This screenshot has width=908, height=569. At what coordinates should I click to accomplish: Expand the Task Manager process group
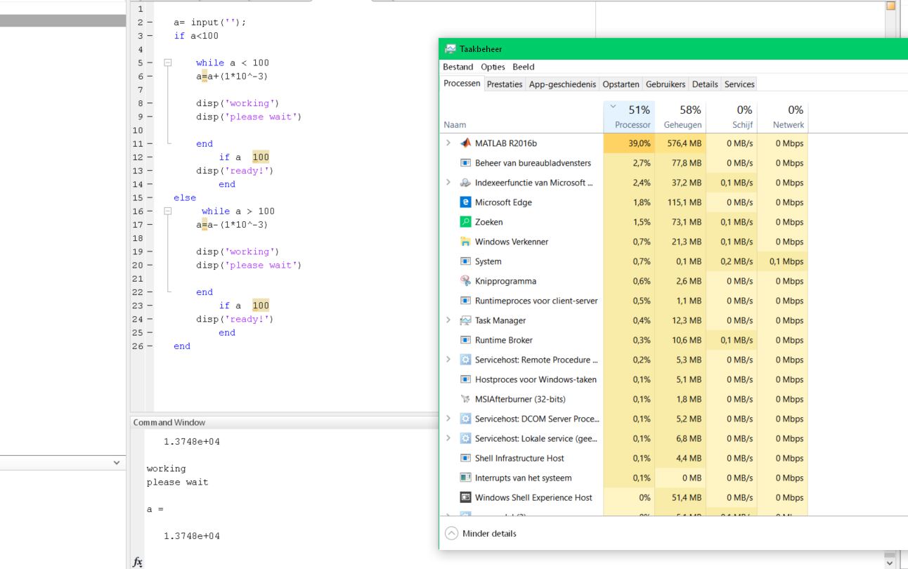coord(448,320)
